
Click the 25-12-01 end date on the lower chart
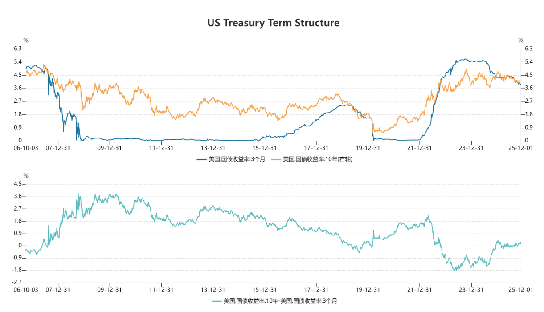pos(521,289)
